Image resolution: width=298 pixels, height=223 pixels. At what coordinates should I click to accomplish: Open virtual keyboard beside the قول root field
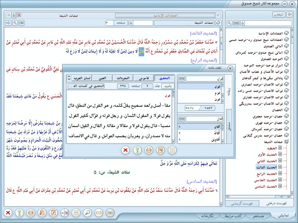point(182,79)
